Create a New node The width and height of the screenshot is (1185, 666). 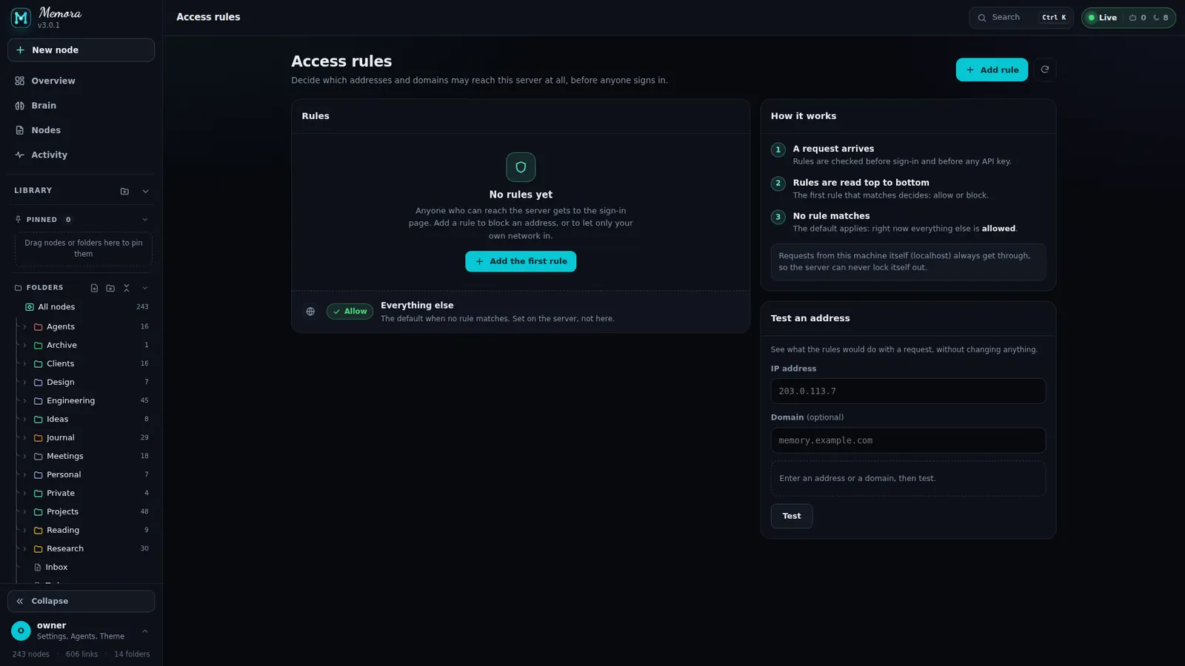81,50
